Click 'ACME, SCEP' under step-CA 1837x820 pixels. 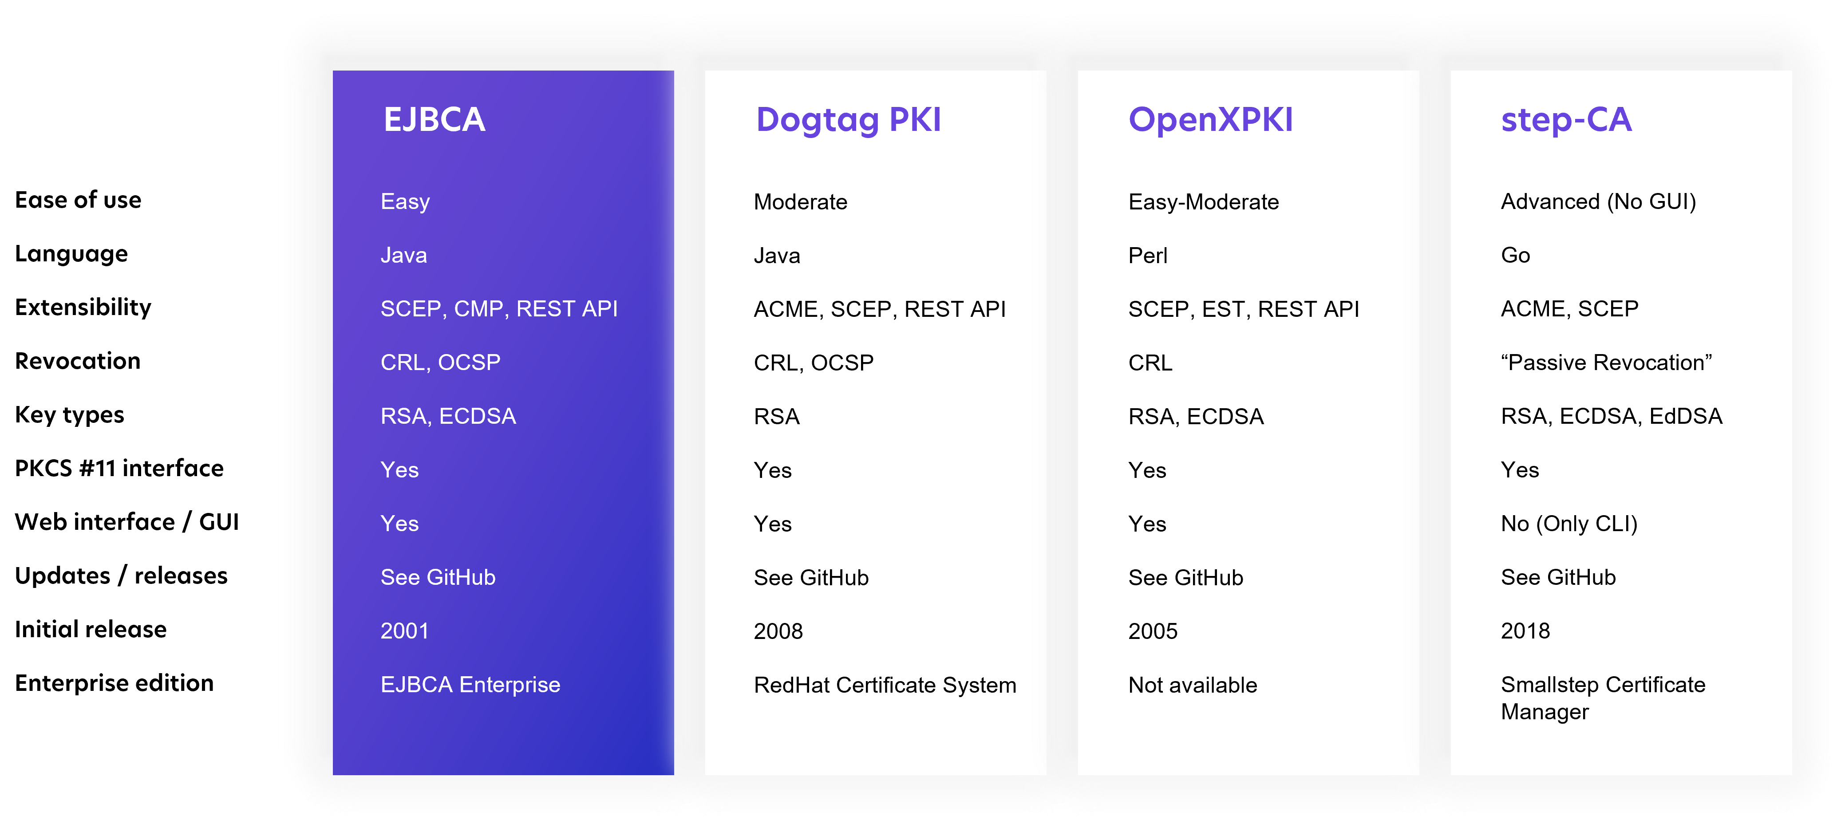coord(1569,309)
